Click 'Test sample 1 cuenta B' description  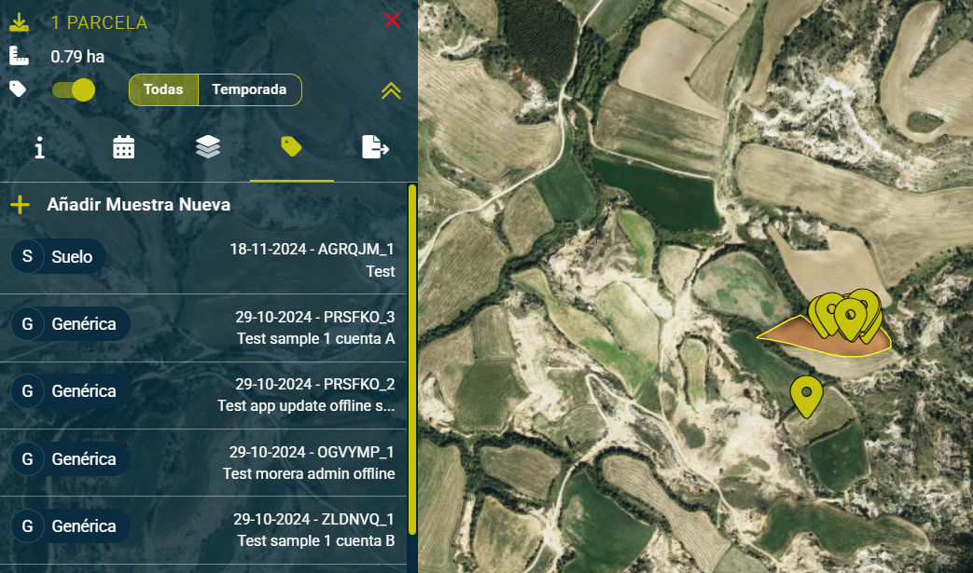(x=316, y=540)
